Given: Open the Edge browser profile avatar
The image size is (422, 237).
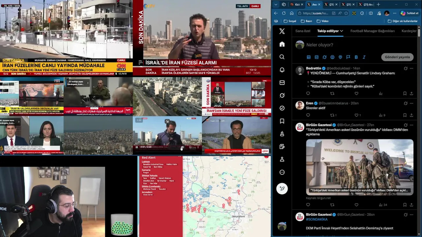Looking at the screenshot, I should (x=387, y=13).
